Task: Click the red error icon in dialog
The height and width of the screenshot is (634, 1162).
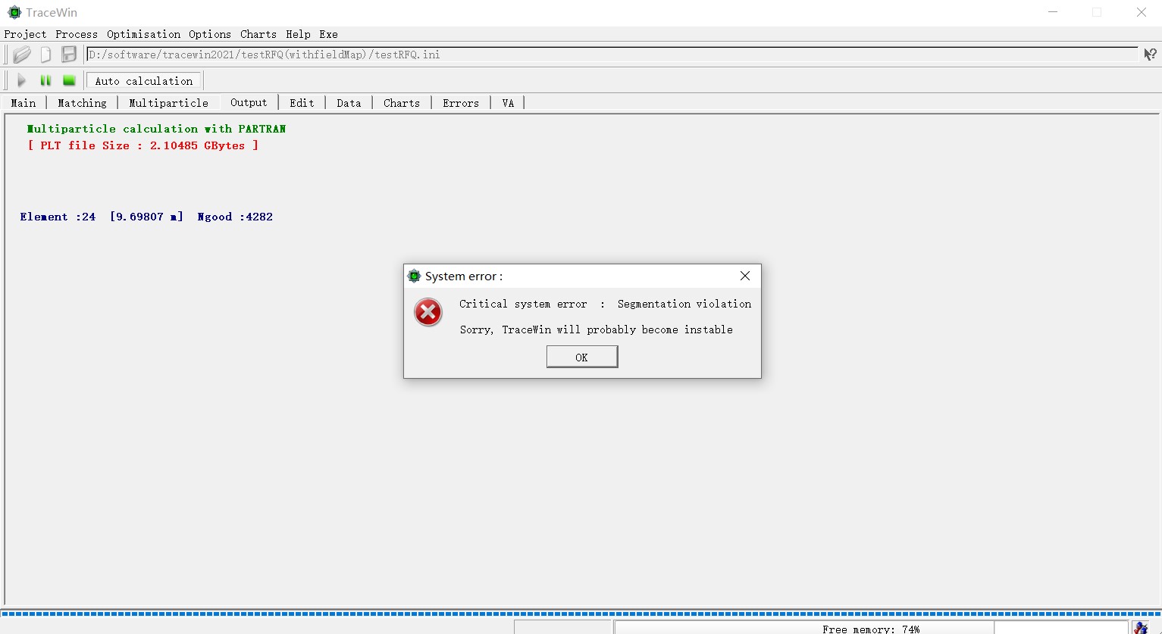Action: [x=428, y=312]
